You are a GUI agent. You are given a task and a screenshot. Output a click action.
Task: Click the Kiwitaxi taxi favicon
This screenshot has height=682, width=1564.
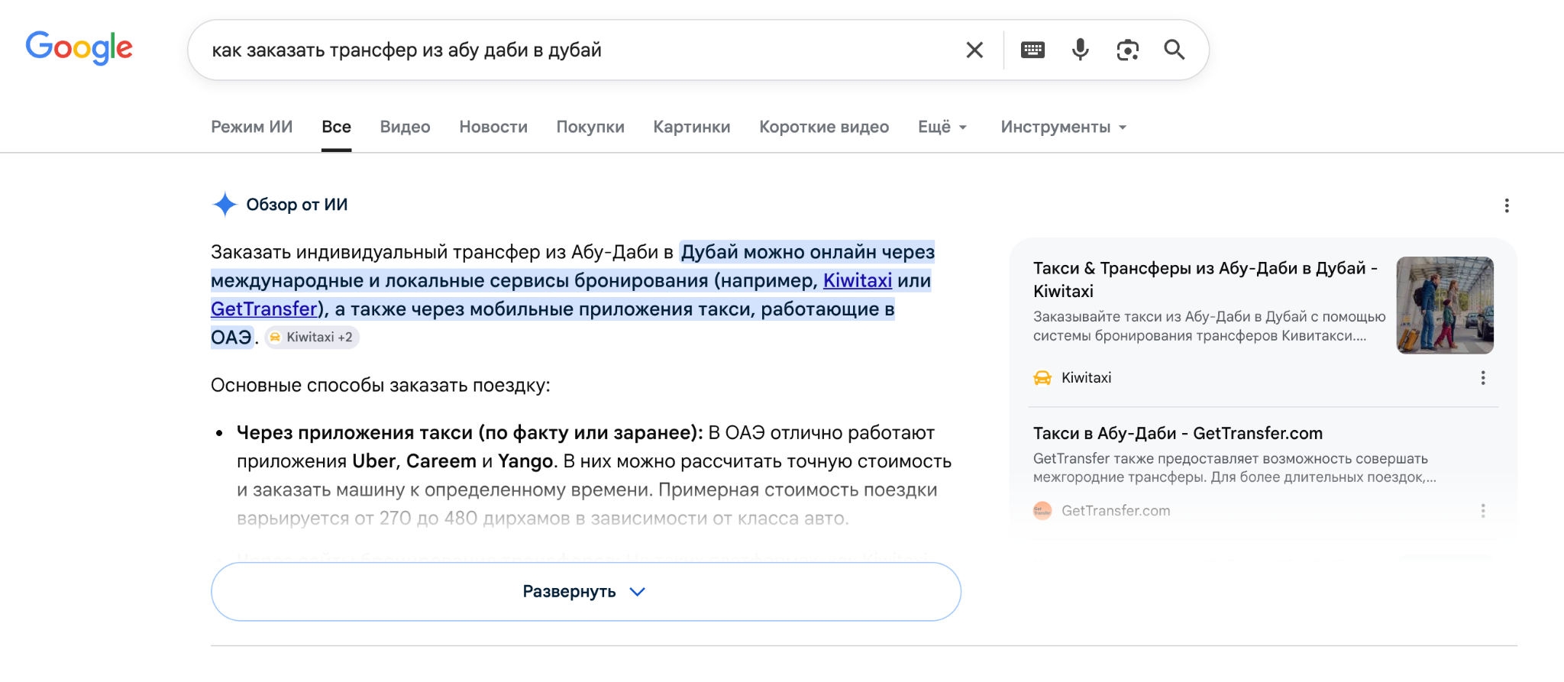pyautogui.click(x=1042, y=377)
